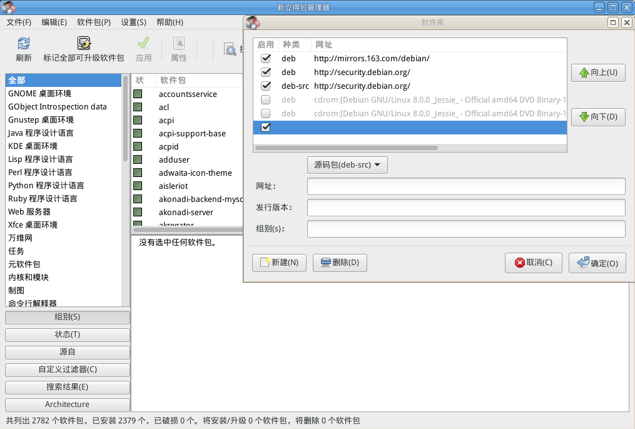The height and width of the screenshot is (429, 635).
Task: Select KDE 桌面环境 category
Action: pyautogui.click(x=63, y=146)
